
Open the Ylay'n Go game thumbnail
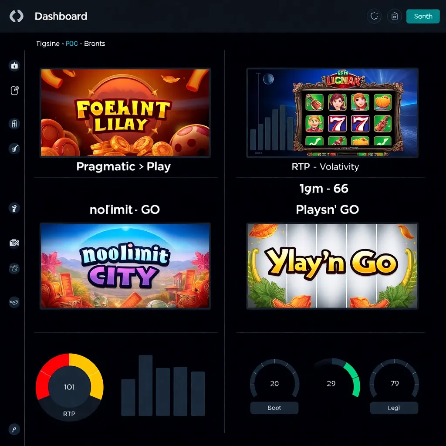[x=332, y=266]
